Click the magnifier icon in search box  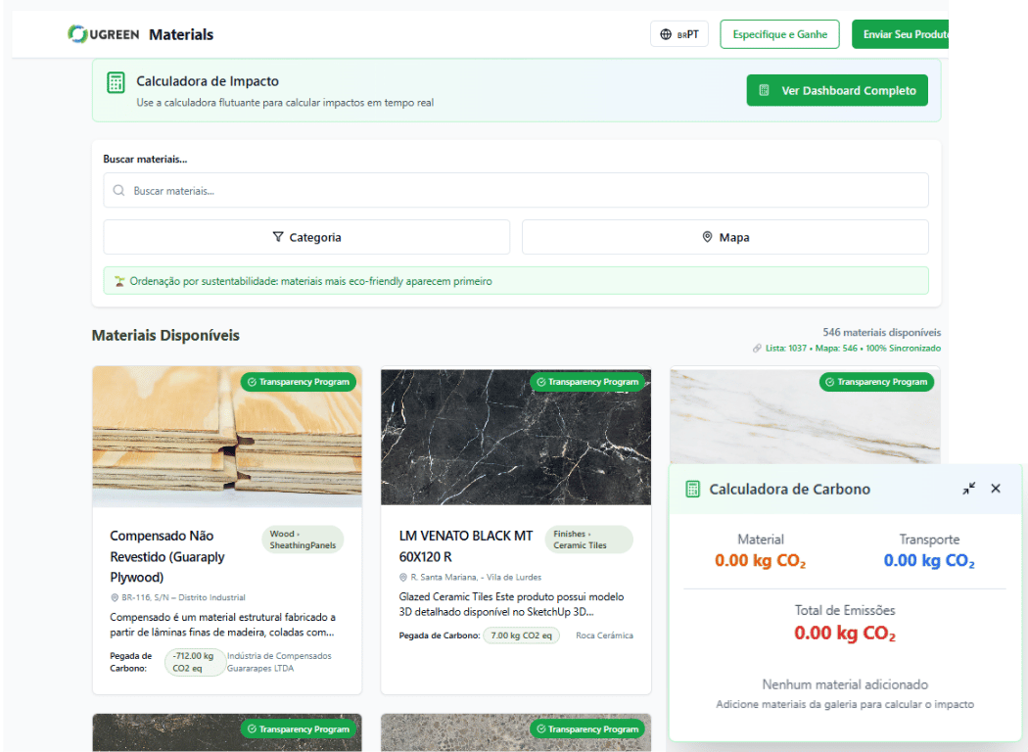(118, 190)
